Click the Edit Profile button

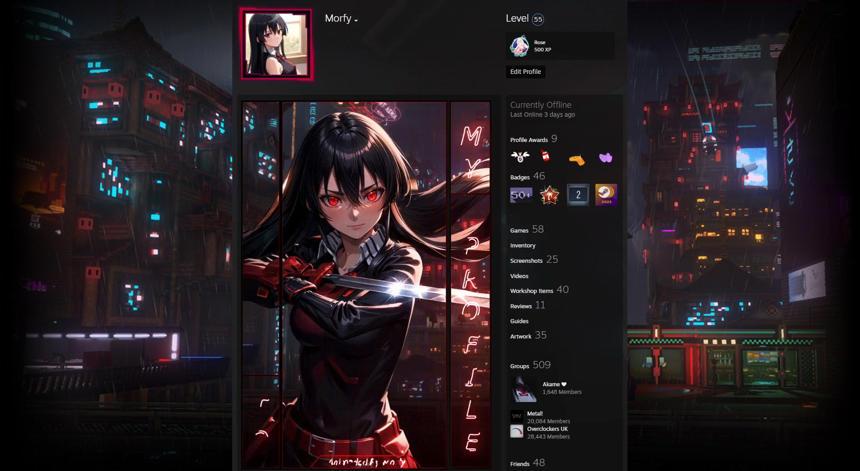(526, 72)
